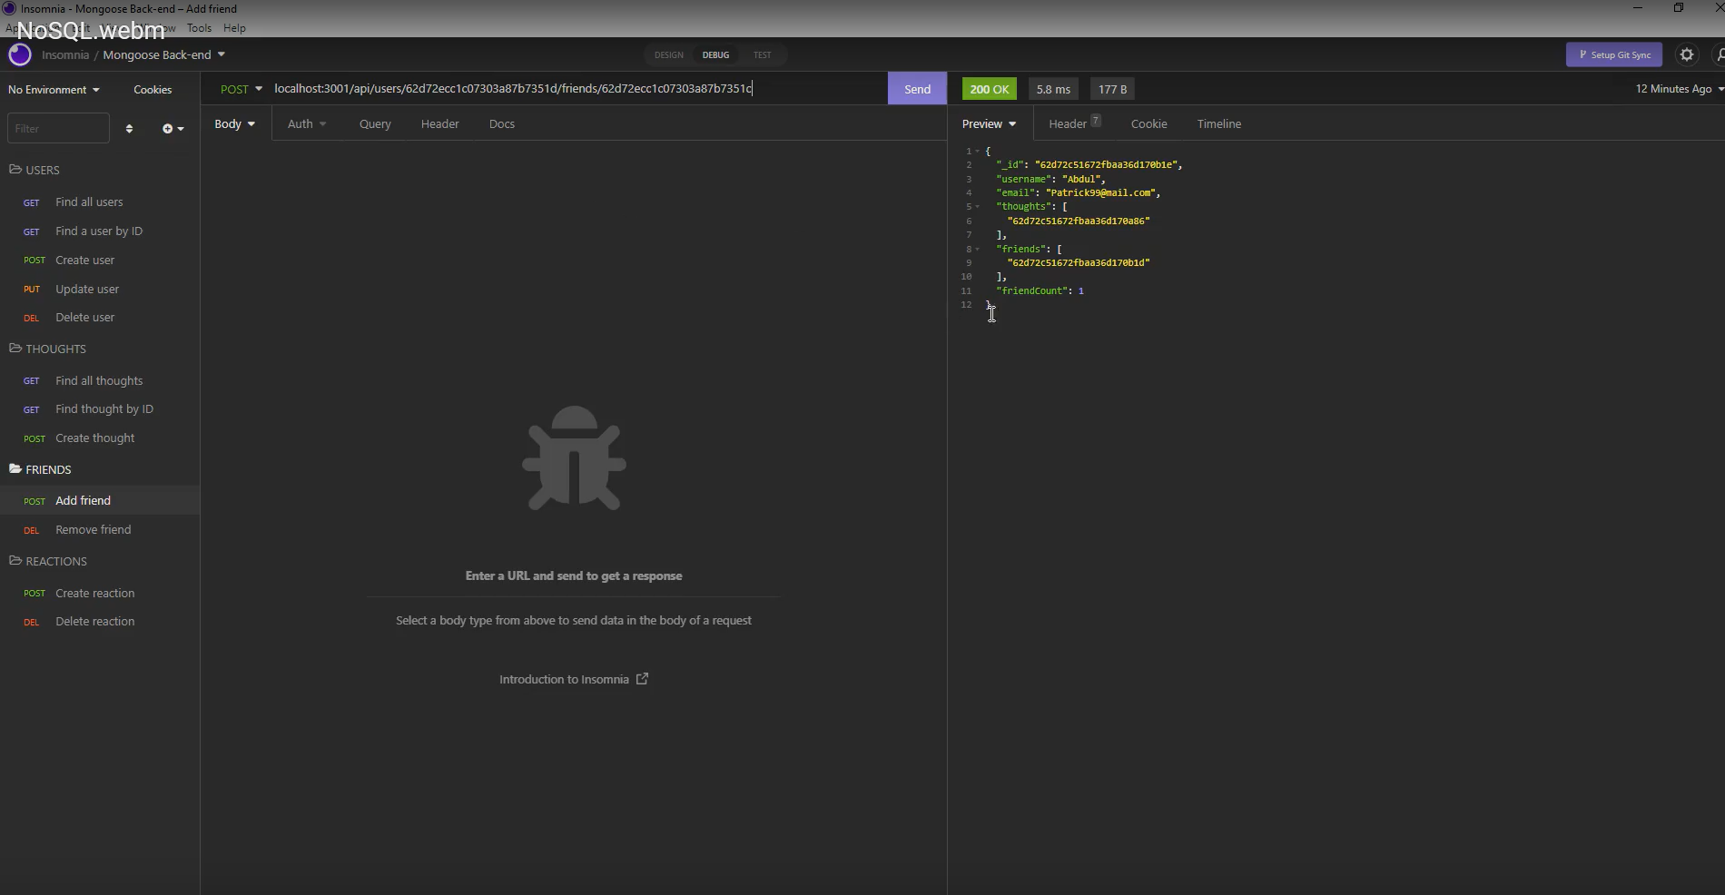Open the Preview mode dropdown
The height and width of the screenshot is (895, 1725).
coord(989,123)
